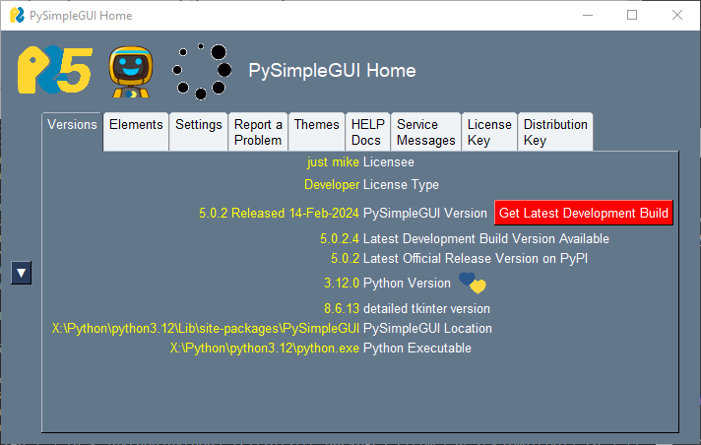This screenshot has height=445, width=701.
Task: Click the Python icon in title bar
Action: [x=17, y=16]
